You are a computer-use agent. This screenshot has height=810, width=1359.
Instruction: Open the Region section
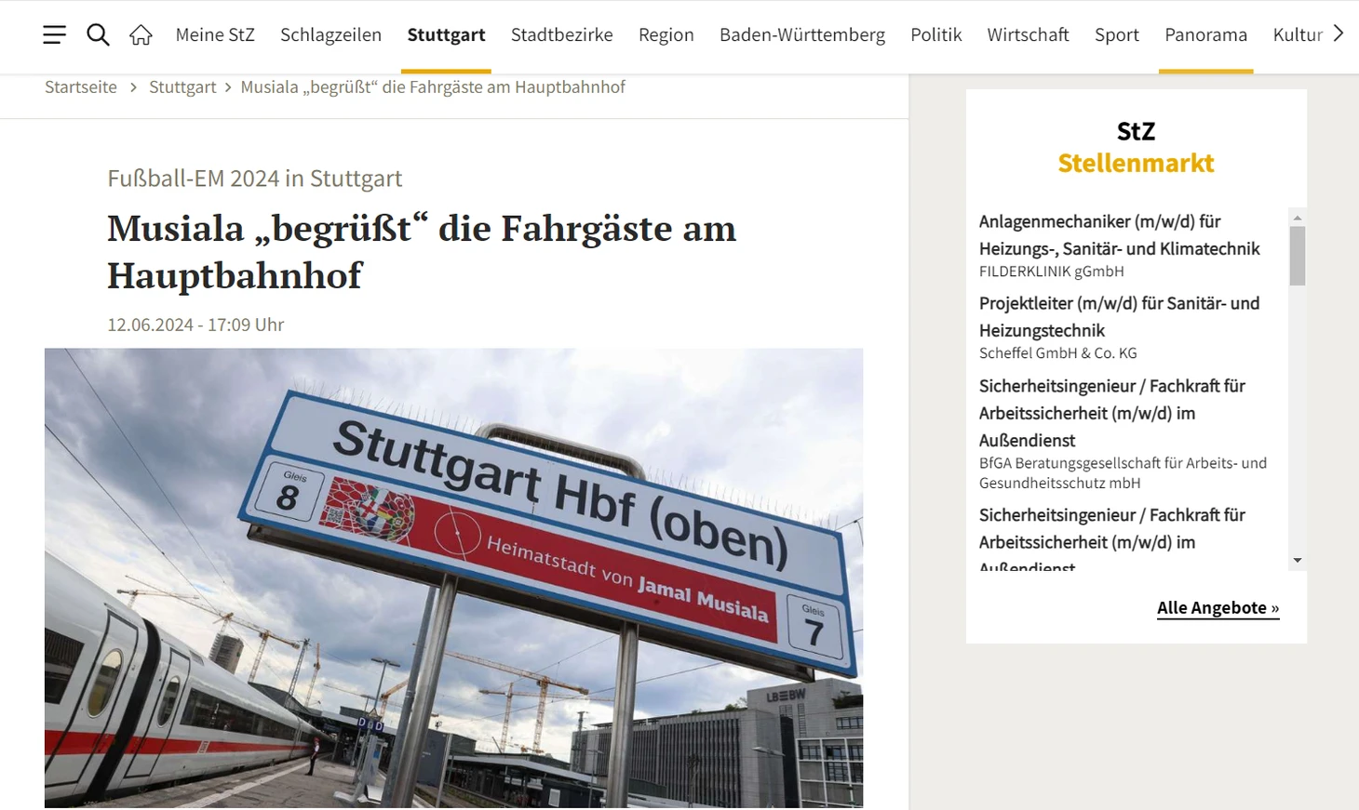pos(666,35)
